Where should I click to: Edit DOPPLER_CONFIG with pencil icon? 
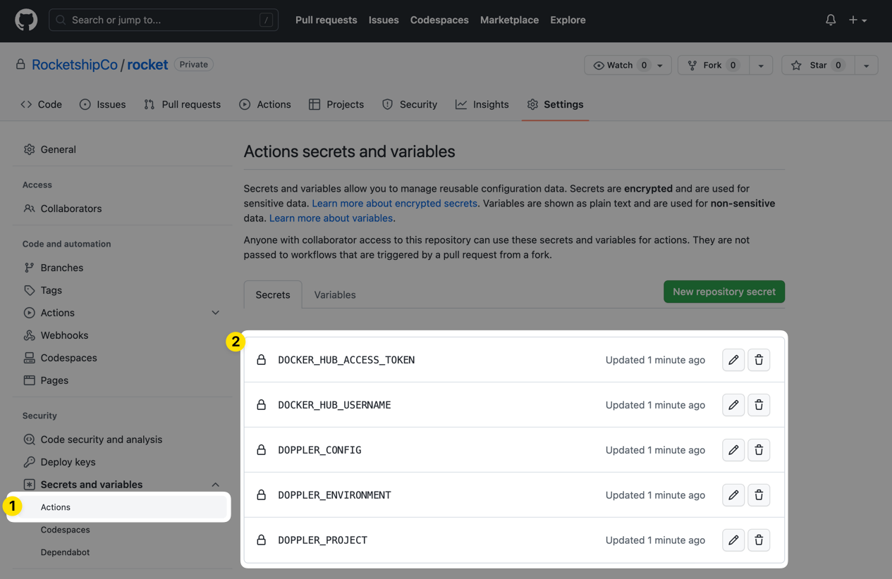(x=733, y=450)
